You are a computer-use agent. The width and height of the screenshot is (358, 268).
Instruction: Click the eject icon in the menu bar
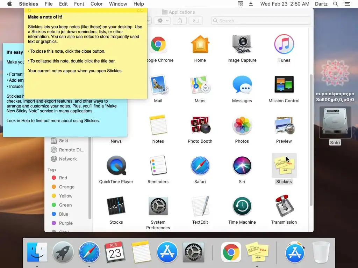tap(251, 4)
